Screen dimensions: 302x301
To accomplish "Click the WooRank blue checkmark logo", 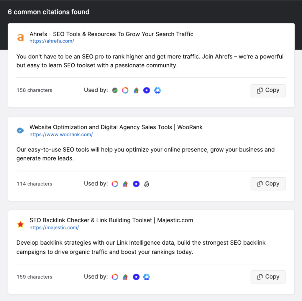I will [x=20, y=130].
